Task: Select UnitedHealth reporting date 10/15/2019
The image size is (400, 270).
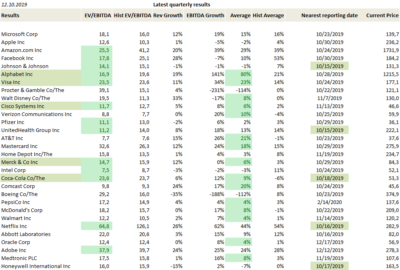Action: [330, 130]
